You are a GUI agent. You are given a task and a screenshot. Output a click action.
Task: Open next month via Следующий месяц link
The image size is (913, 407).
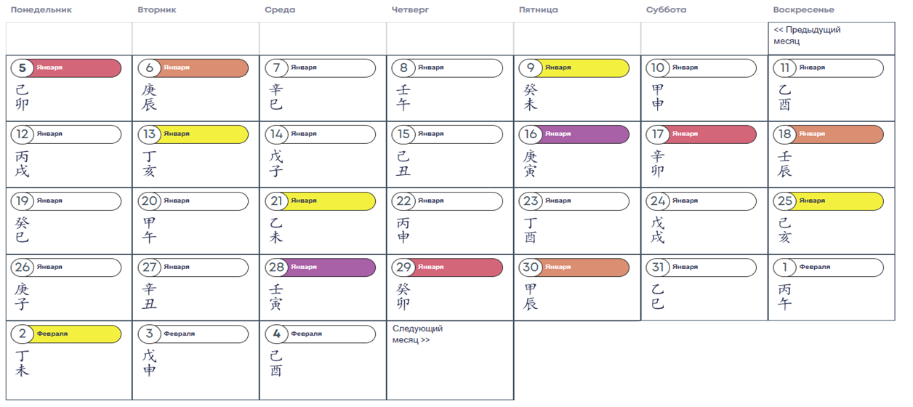click(x=417, y=334)
